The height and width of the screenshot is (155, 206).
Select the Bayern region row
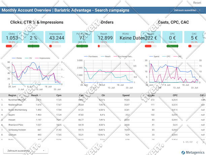tap(103, 115)
